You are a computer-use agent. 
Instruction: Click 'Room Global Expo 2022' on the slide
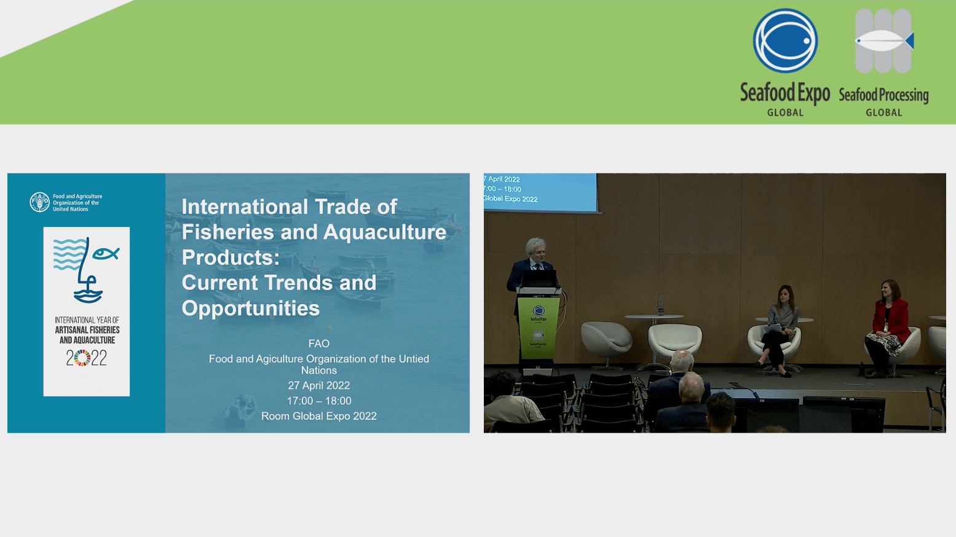point(318,416)
